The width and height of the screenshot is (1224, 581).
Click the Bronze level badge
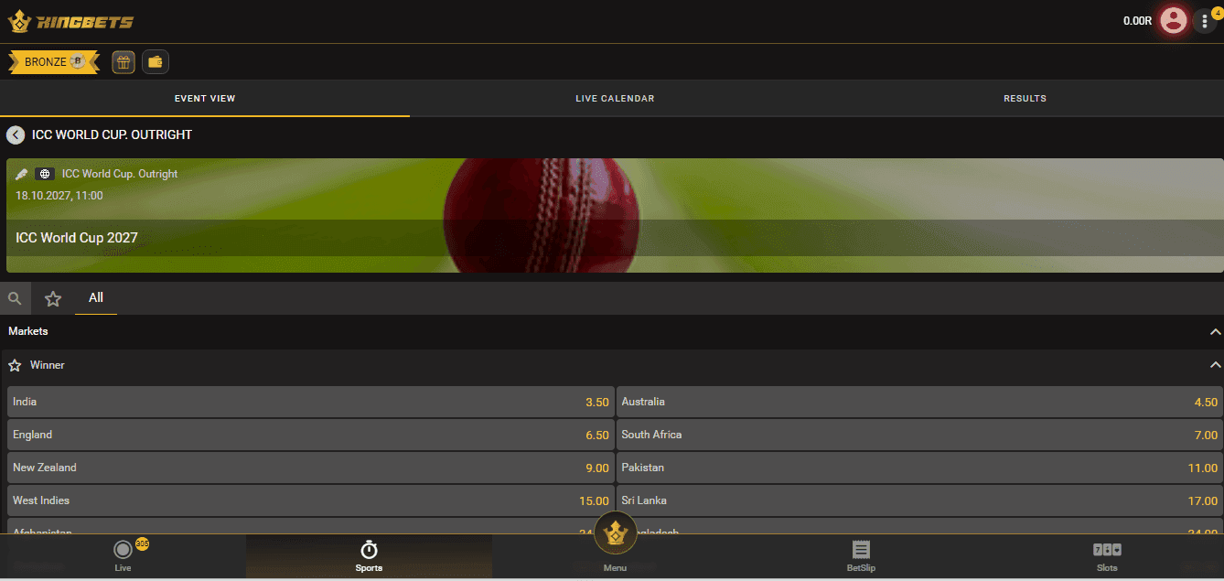[54, 61]
